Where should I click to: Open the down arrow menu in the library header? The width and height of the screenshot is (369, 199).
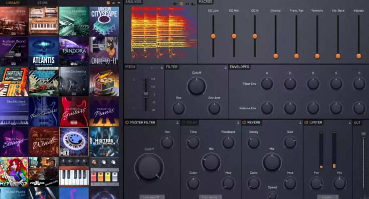119,3
